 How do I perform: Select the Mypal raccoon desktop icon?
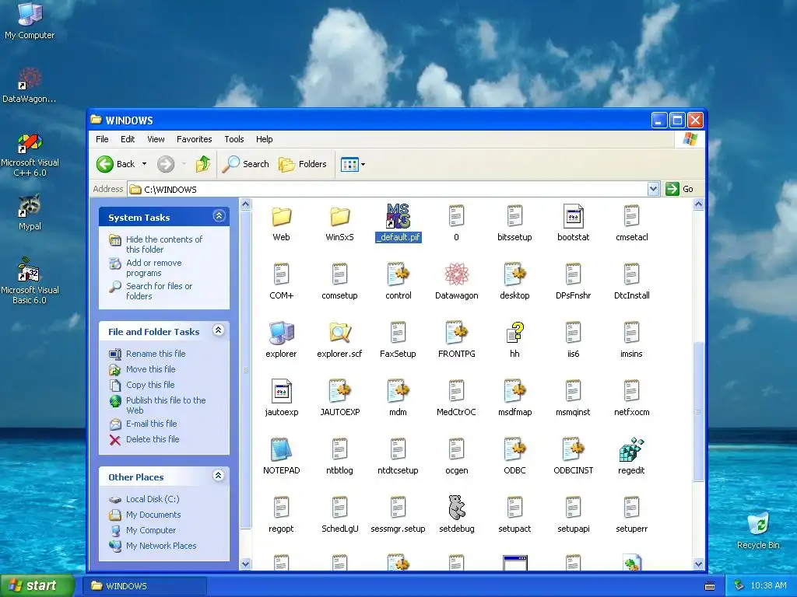pyautogui.click(x=30, y=211)
